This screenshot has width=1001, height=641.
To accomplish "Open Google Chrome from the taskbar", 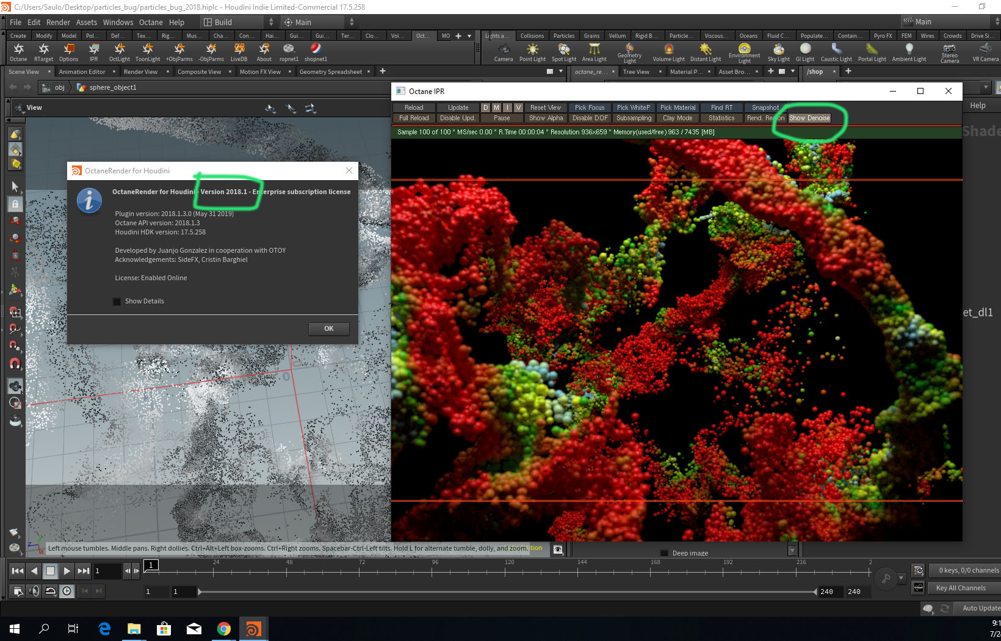I will coord(223,628).
